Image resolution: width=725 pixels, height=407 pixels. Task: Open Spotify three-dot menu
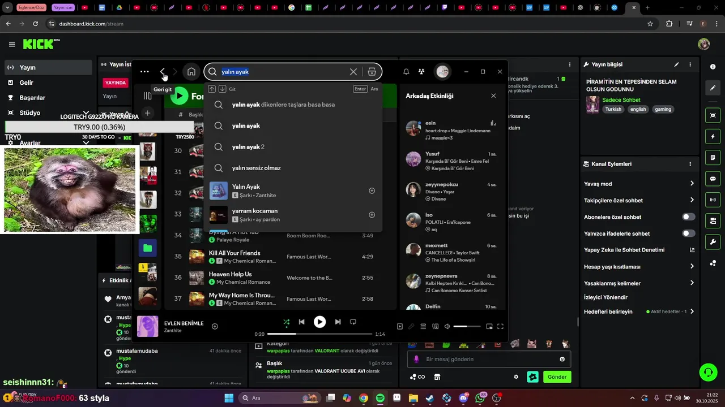coord(144,72)
